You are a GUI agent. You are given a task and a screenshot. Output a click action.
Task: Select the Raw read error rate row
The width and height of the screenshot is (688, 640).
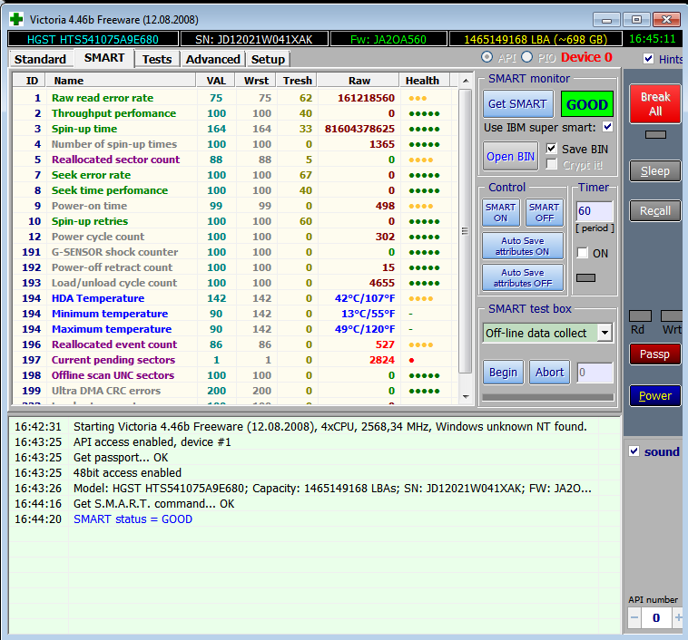coord(235,98)
